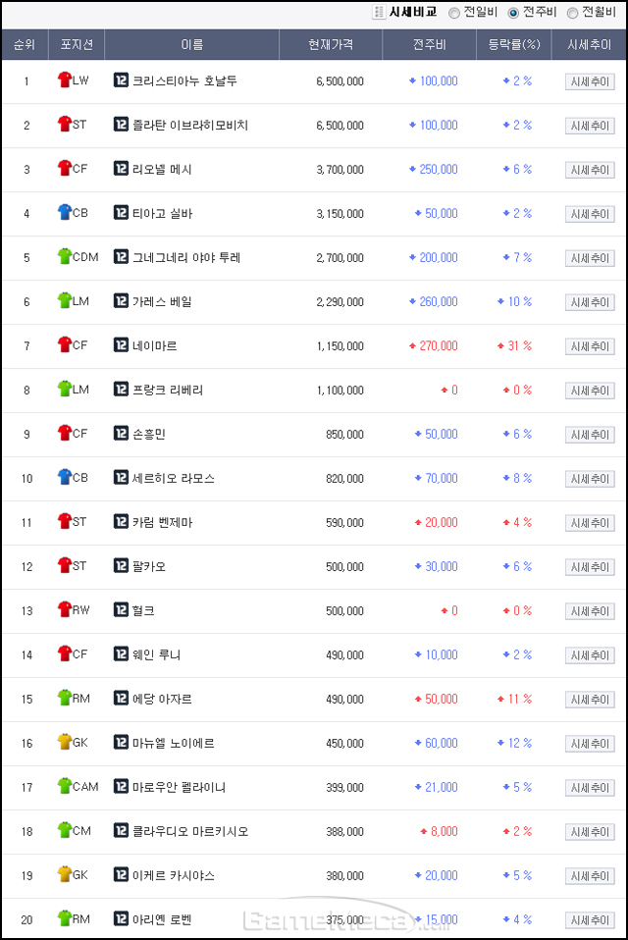Open player 그네그네리 야야 투레

pos(186,257)
